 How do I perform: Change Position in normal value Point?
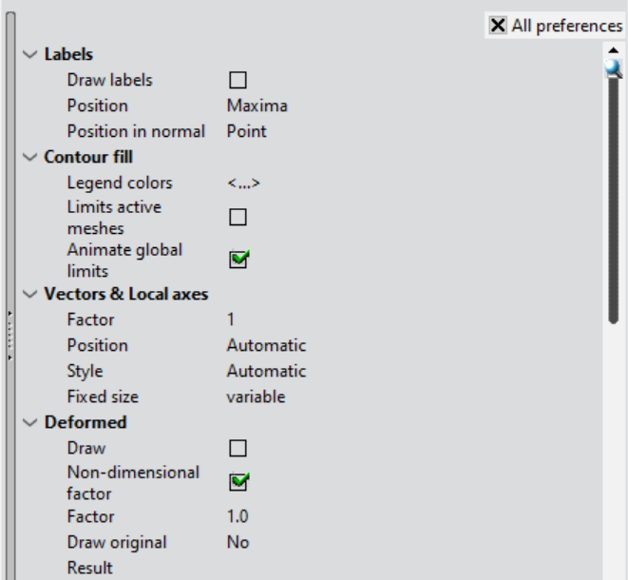pos(246,131)
